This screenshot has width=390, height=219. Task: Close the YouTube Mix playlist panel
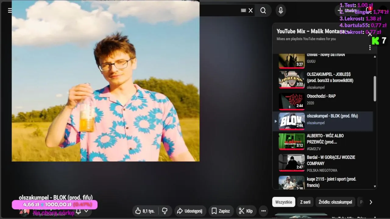(x=370, y=34)
